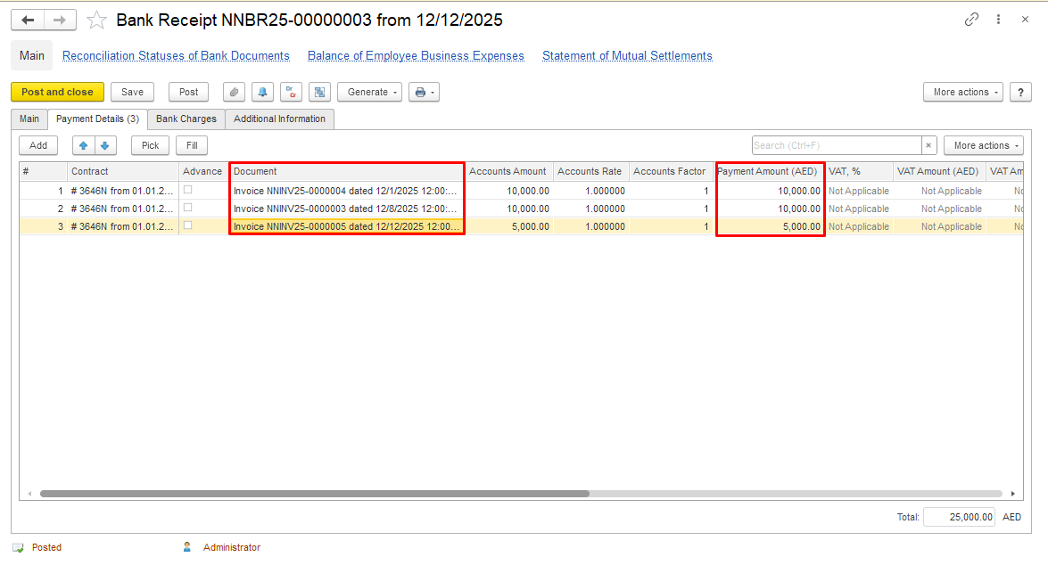Go back with the left arrow button
Screen dimensions: 1048x565
[x=28, y=20]
